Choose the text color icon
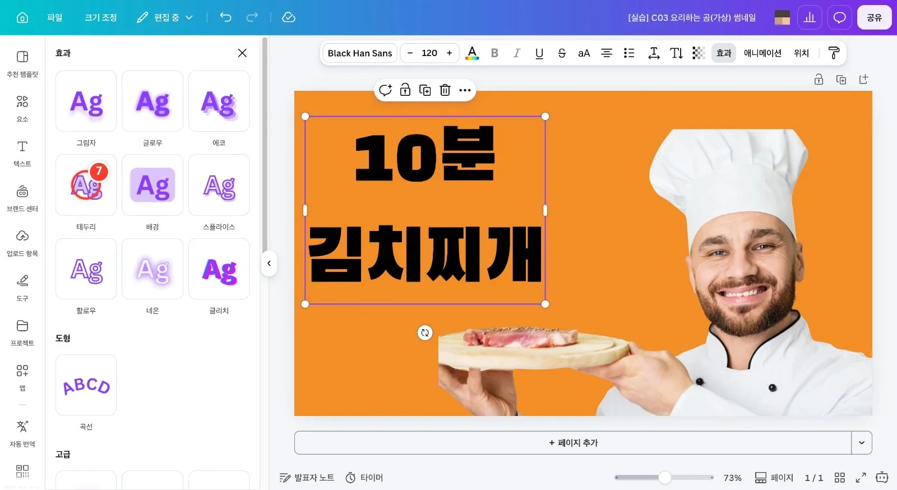The height and width of the screenshot is (490, 897). pos(472,53)
